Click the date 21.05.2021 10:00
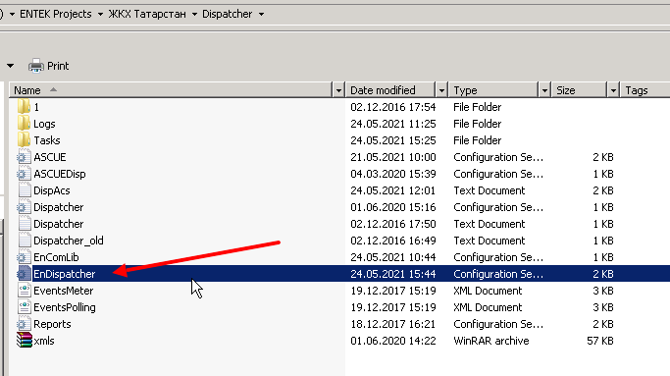 [393, 157]
